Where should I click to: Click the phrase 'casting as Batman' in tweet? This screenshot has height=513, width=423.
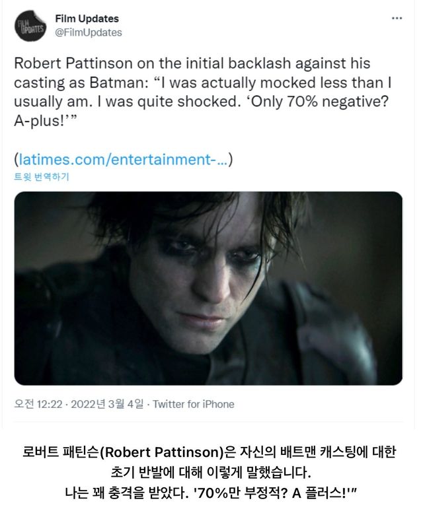click(81, 83)
